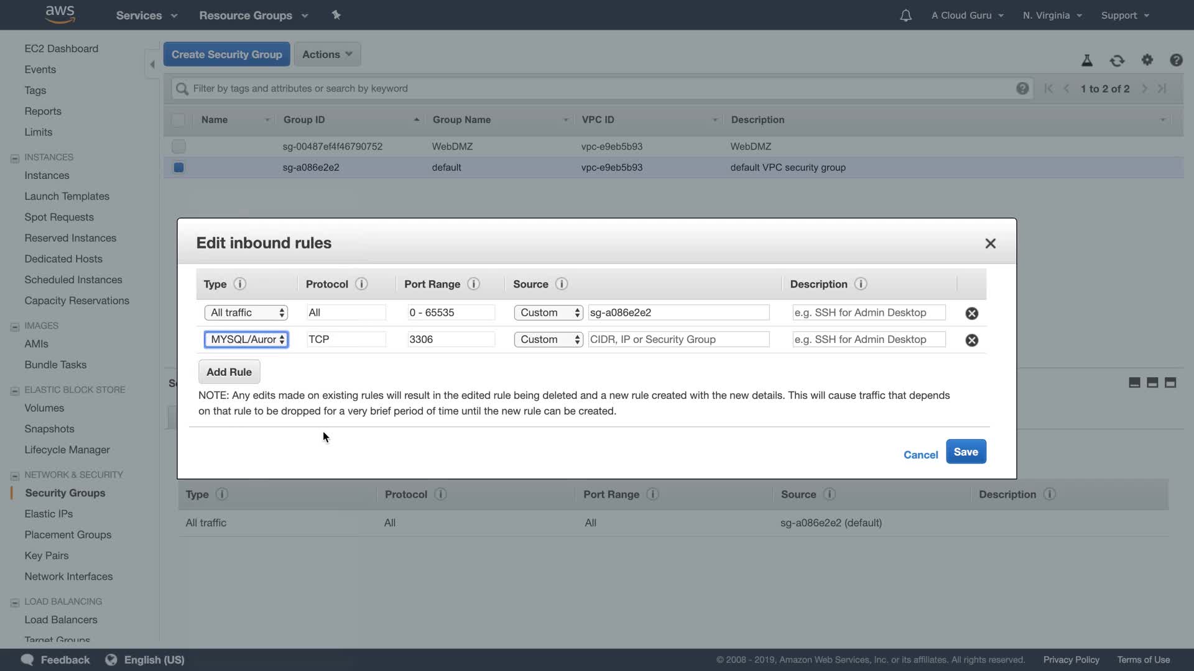Expand the Actions dropdown button
Screen dimensions: 1194x671
pyautogui.click(x=327, y=55)
